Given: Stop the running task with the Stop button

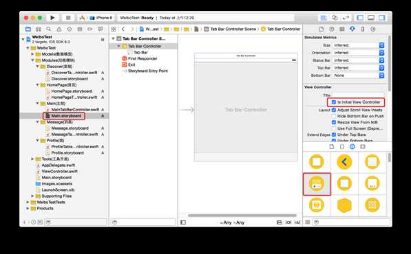Looking at the screenshot, I should 68,18.
